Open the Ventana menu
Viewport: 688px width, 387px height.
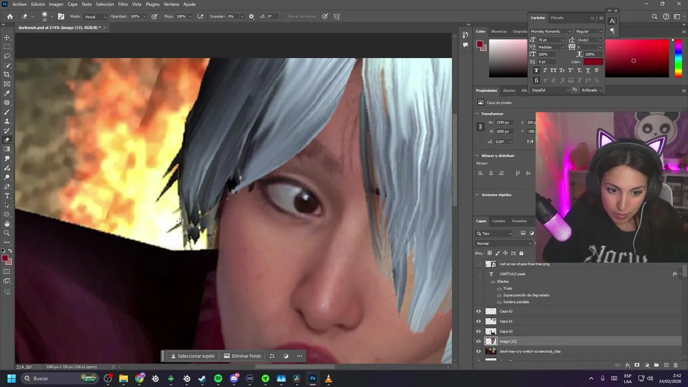coord(171,4)
